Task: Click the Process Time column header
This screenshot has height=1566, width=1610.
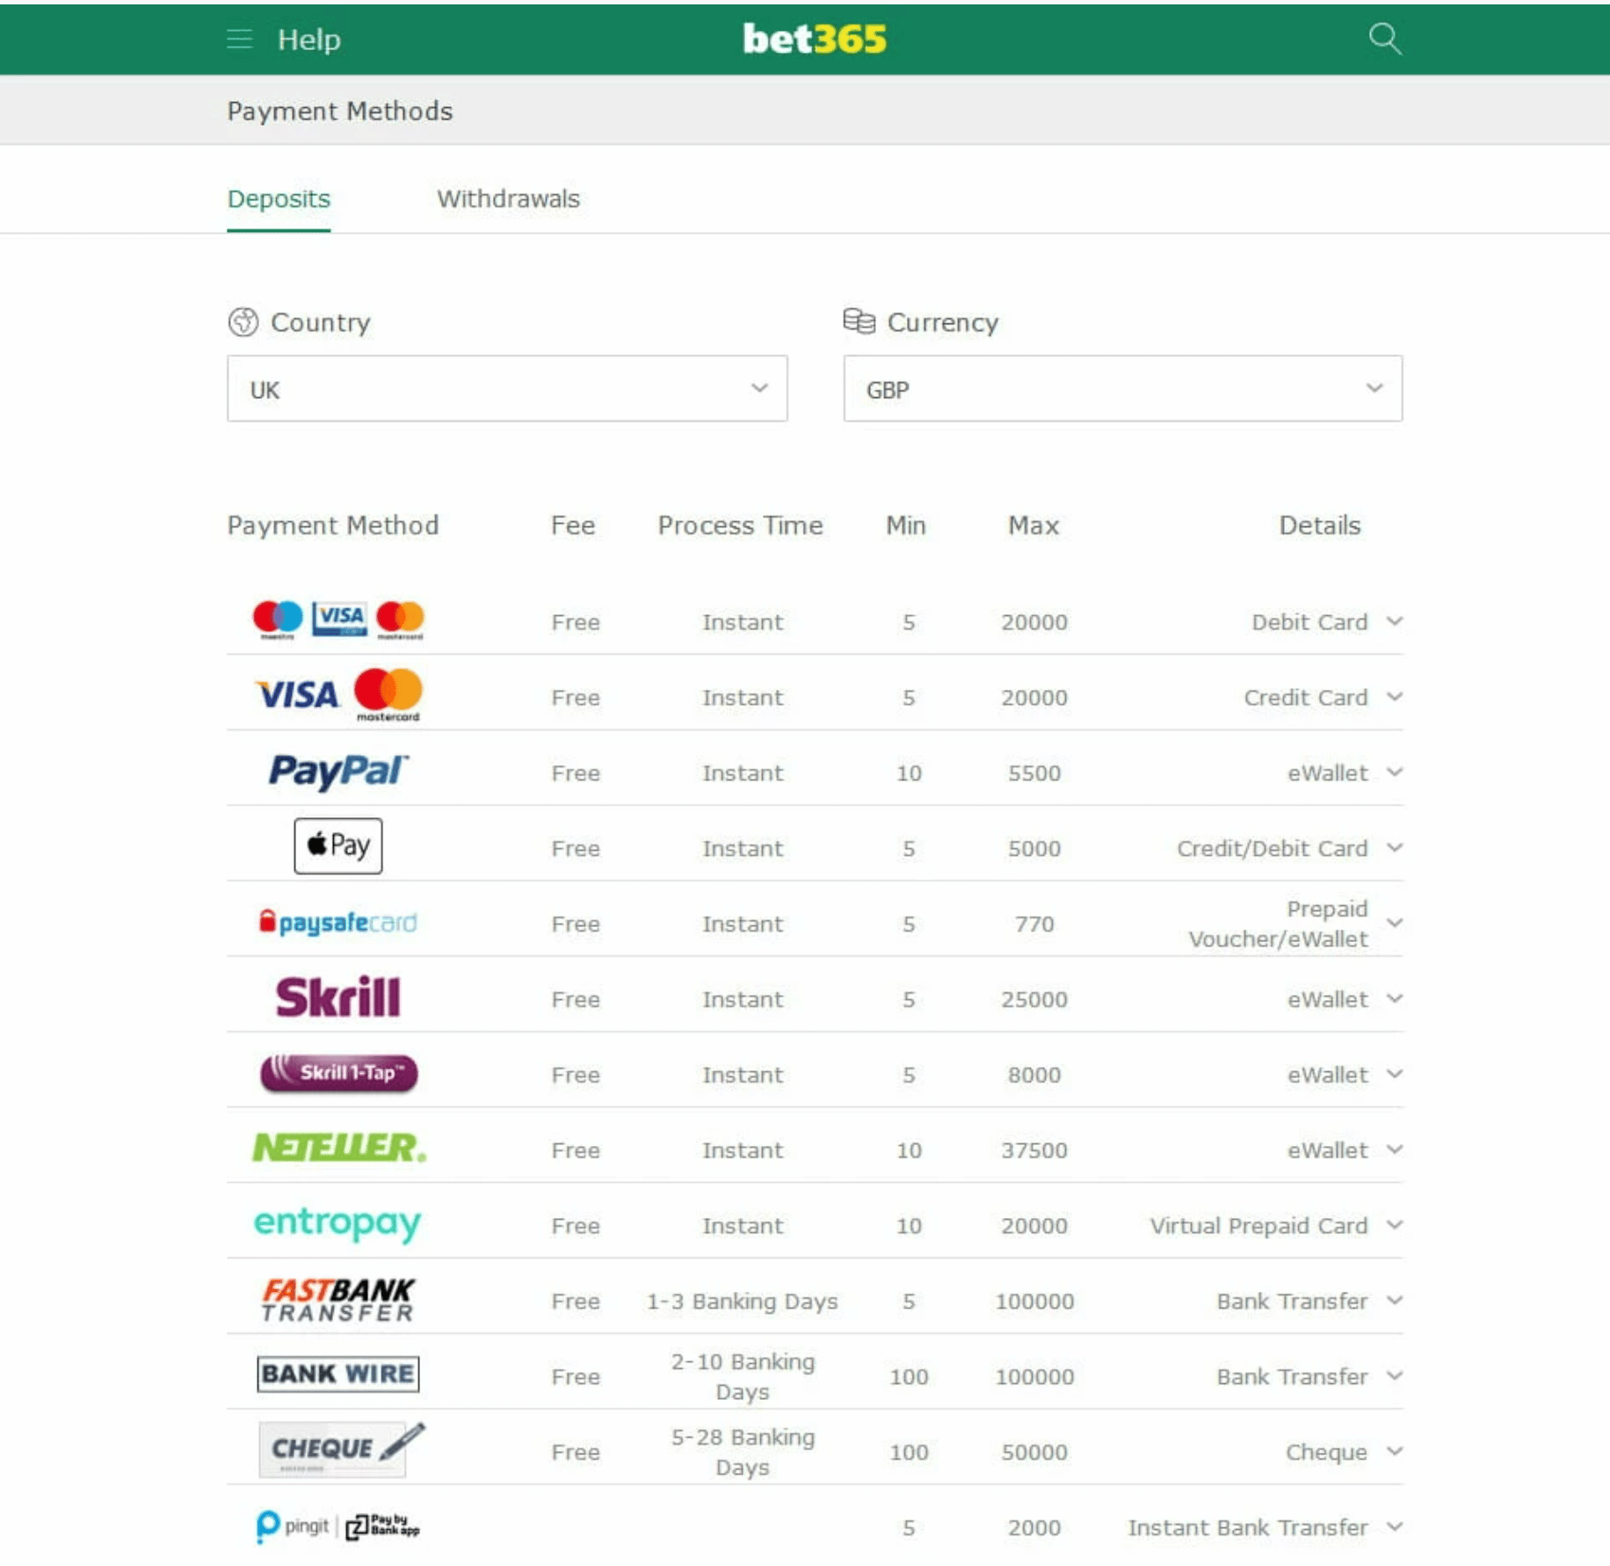Action: coord(740,526)
